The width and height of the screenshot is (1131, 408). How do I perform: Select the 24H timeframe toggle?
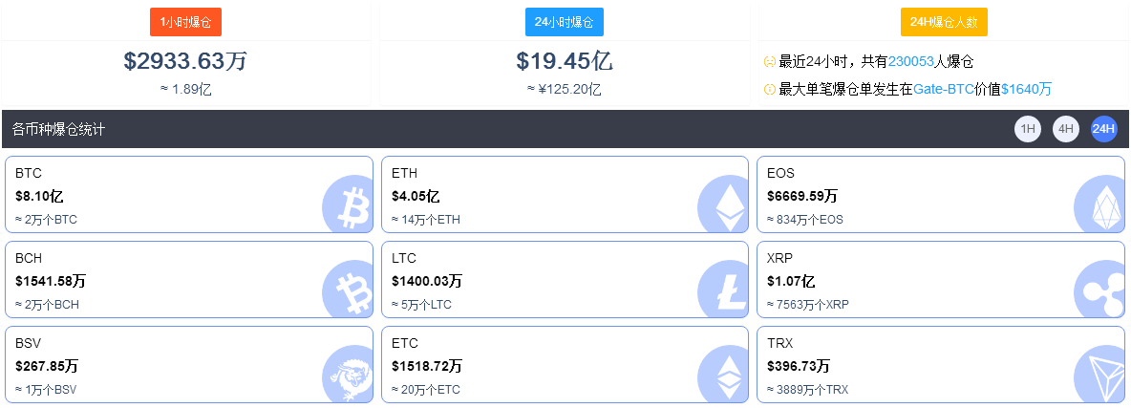pyautogui.click(x=1104, y=129)
